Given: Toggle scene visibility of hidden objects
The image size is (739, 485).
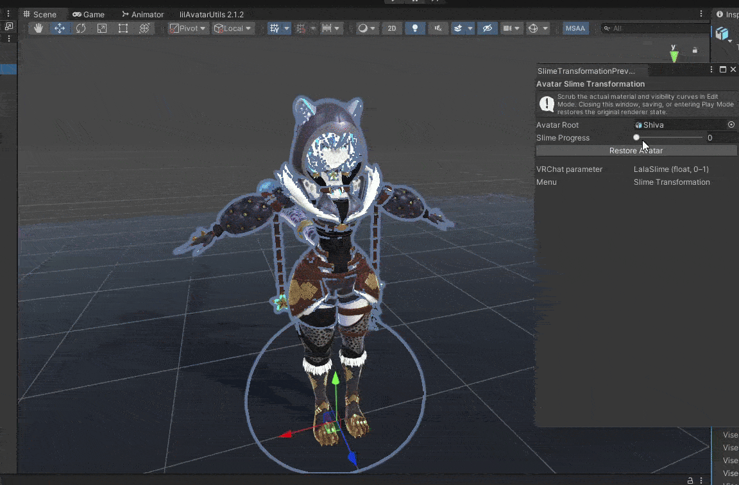Looking at the screenshot, I should pyautogui.click(x=488, y=28).
